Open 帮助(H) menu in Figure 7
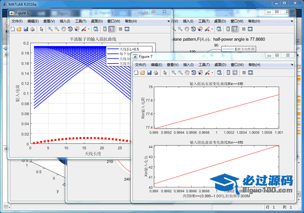The width and height of the screenshot is (304, 213). (254, 65)
